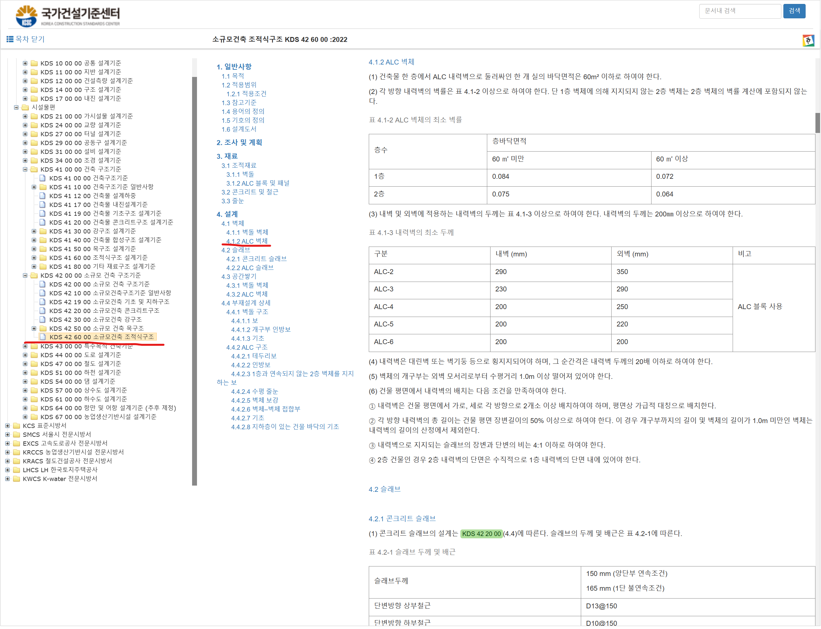Jump to section 4.1.2 ALC 벽체 in contents

[x=247, y=241]
